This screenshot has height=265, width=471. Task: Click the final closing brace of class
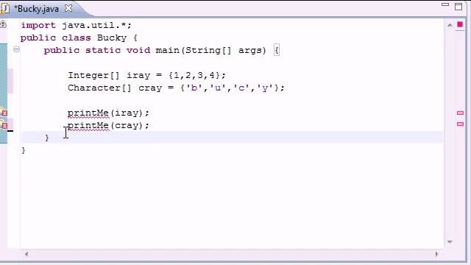24,150
